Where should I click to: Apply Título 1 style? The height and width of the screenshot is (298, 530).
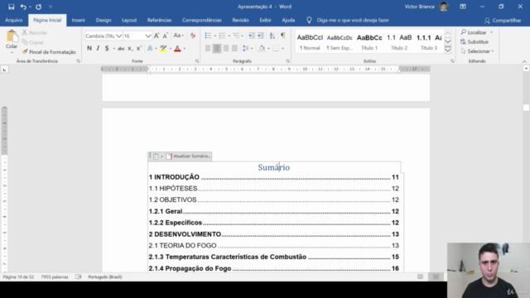[x=369, y=42]
